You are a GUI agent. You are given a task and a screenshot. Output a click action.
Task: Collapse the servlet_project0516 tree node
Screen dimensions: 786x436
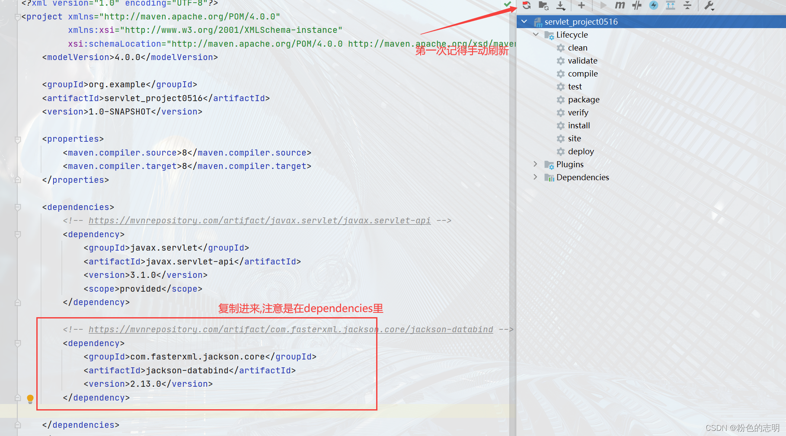point(524,22)
